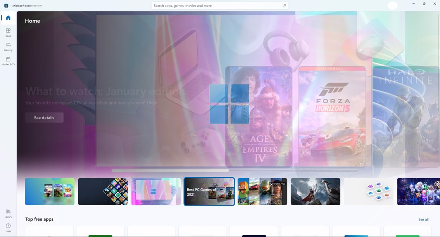Image resolution: width=440 pixels, height=237 pixels.
Task: Click the Top free apps heading
Action: [39, 219]
